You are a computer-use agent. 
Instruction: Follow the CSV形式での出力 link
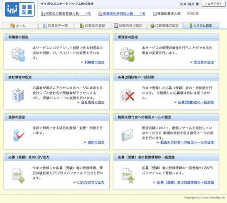pyautogui.click(x=90, y=182)
